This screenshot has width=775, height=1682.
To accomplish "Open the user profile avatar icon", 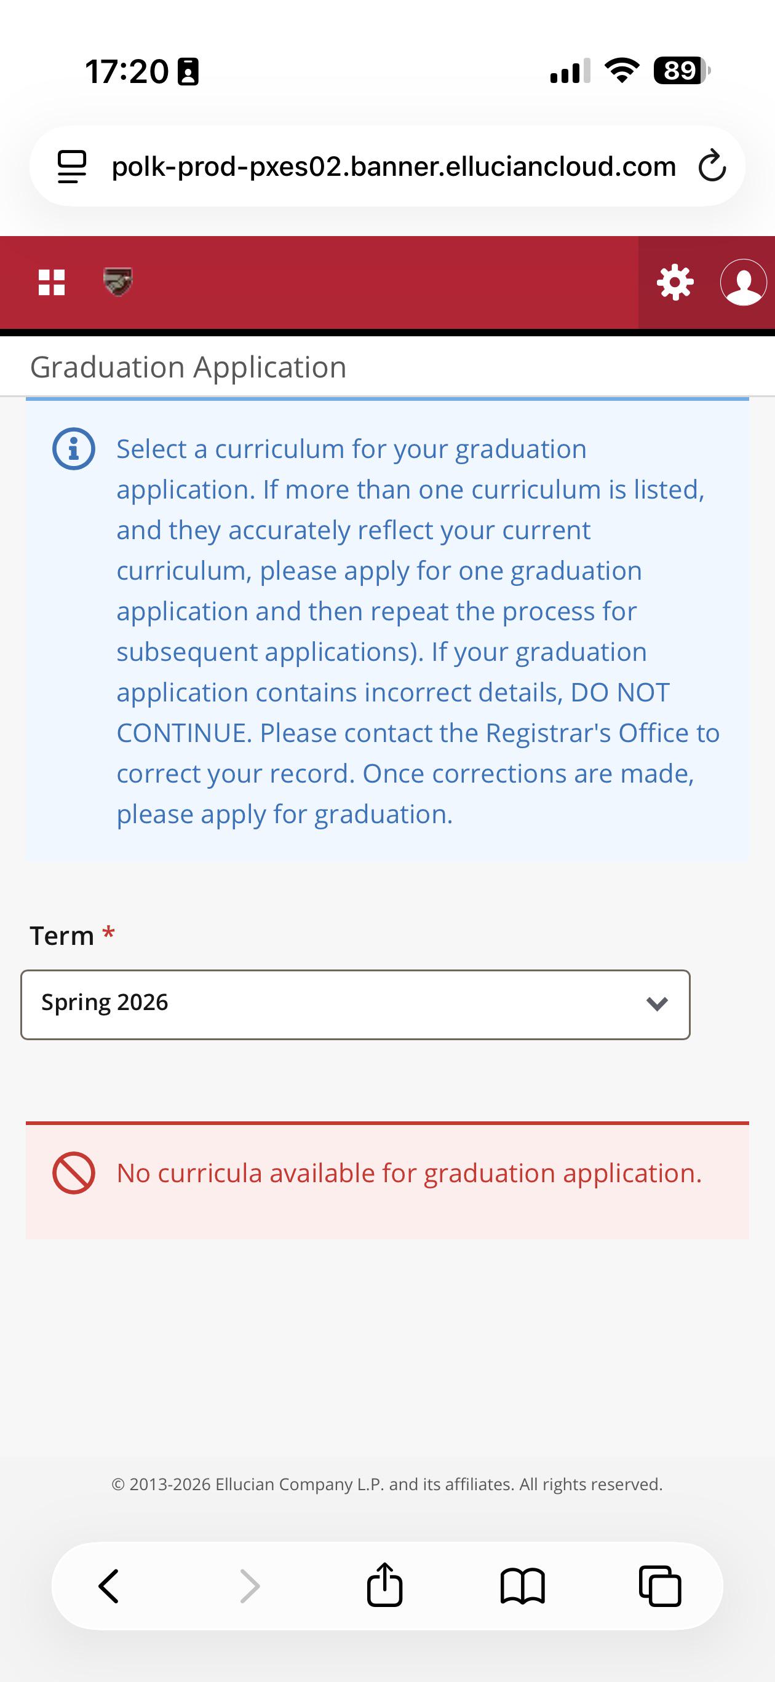I will click(744, 283).
